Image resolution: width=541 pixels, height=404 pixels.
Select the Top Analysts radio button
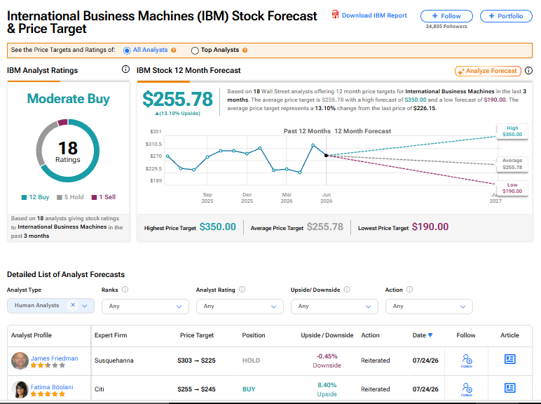(x=195, y=50)
